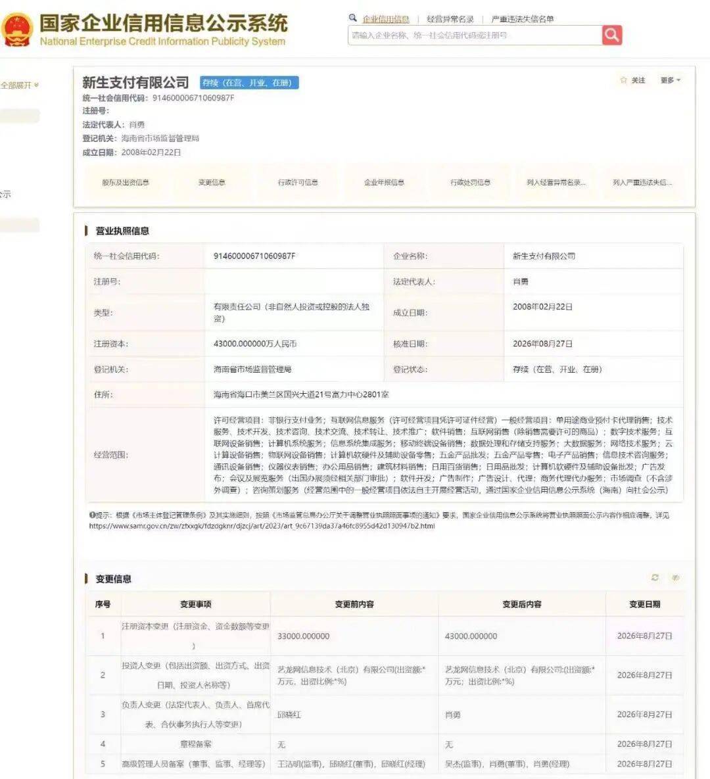This screenshot has height=779, width=710.
Task: Click 吴杰(监事), 肖勇(董事) after-change cell
Action: [x=507, y=764]
